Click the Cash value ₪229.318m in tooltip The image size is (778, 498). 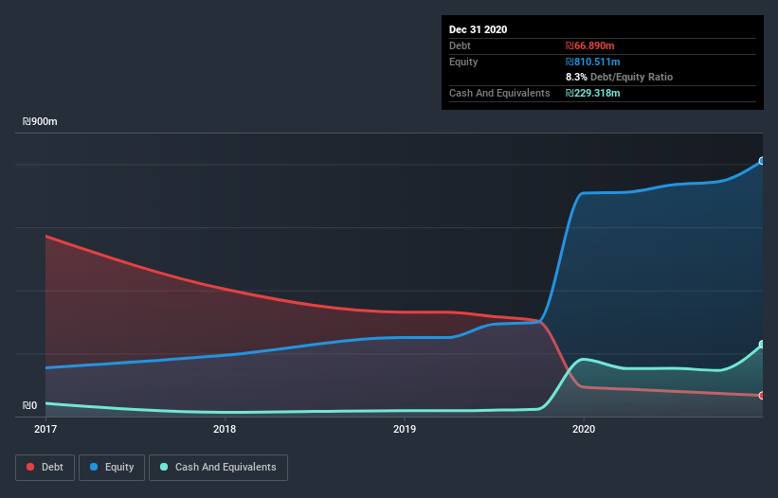tap(593, 93)
